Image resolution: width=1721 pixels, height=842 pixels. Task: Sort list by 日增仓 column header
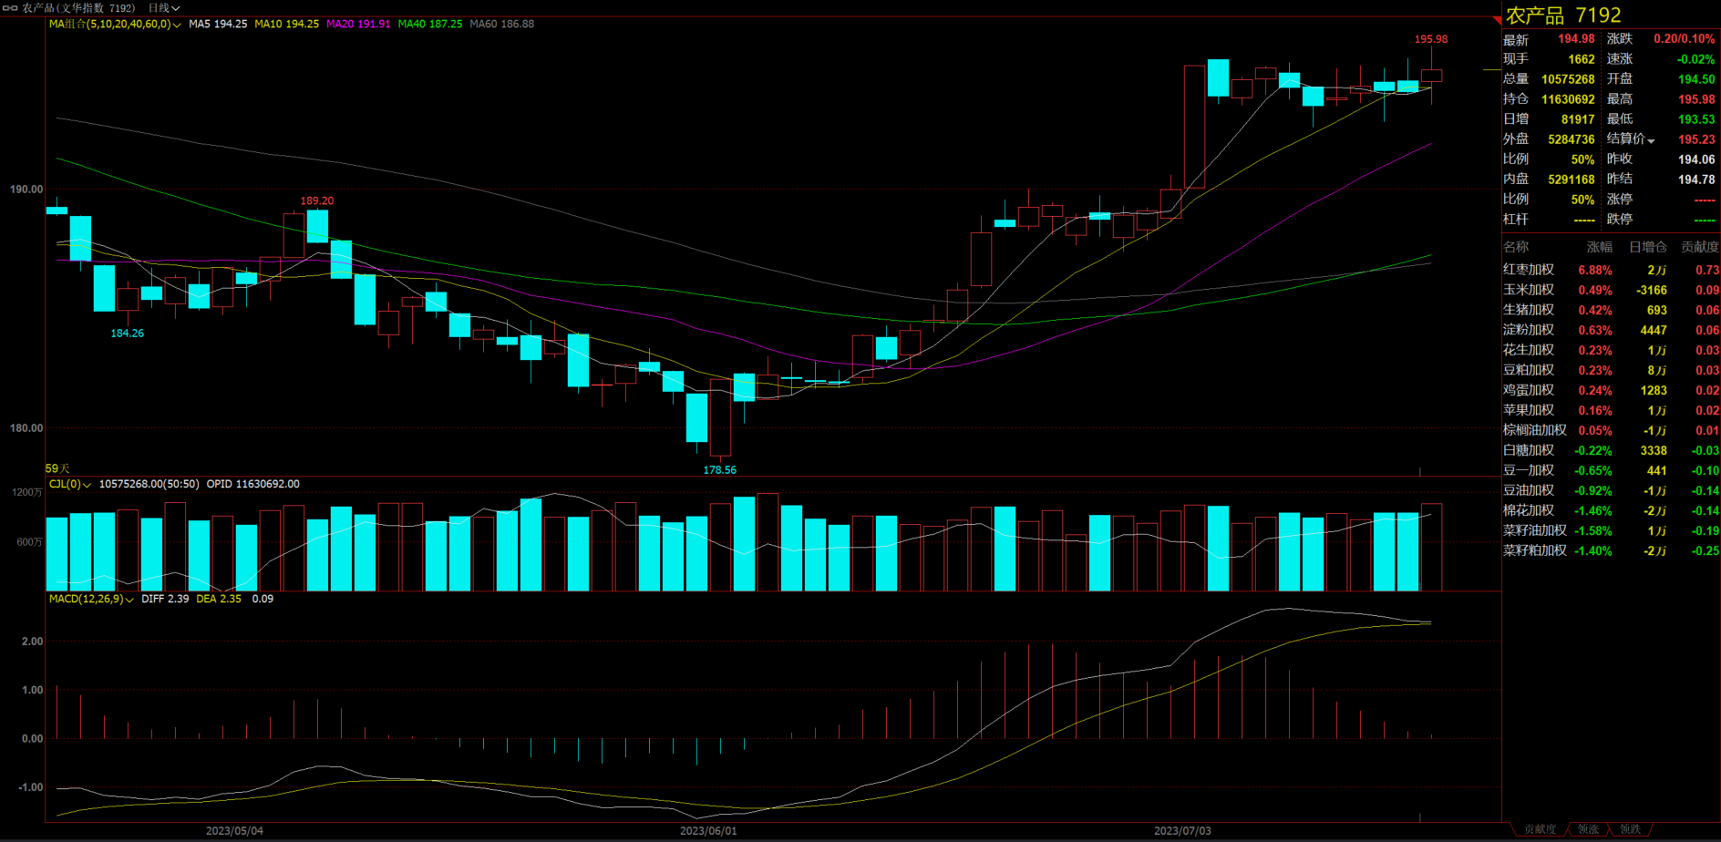1647,247
